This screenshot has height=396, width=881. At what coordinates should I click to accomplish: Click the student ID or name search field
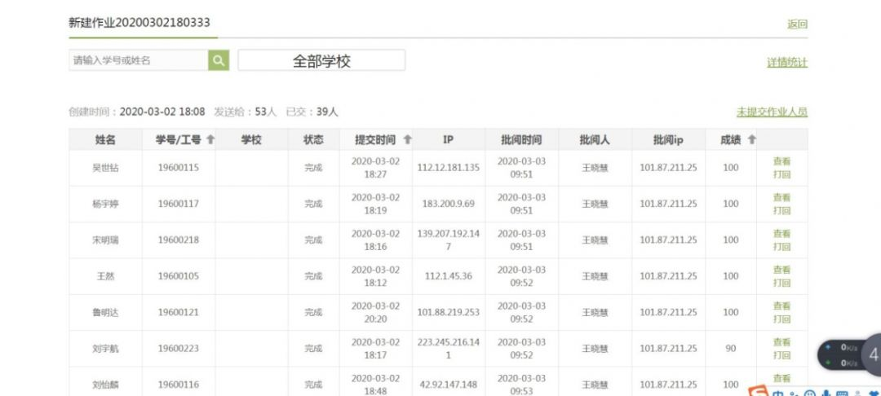[x=138, y=60]
